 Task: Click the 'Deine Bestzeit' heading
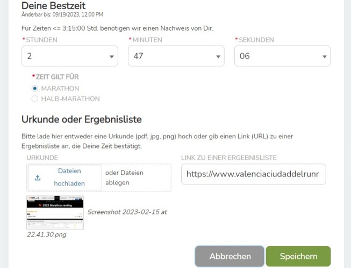point(53,5)
